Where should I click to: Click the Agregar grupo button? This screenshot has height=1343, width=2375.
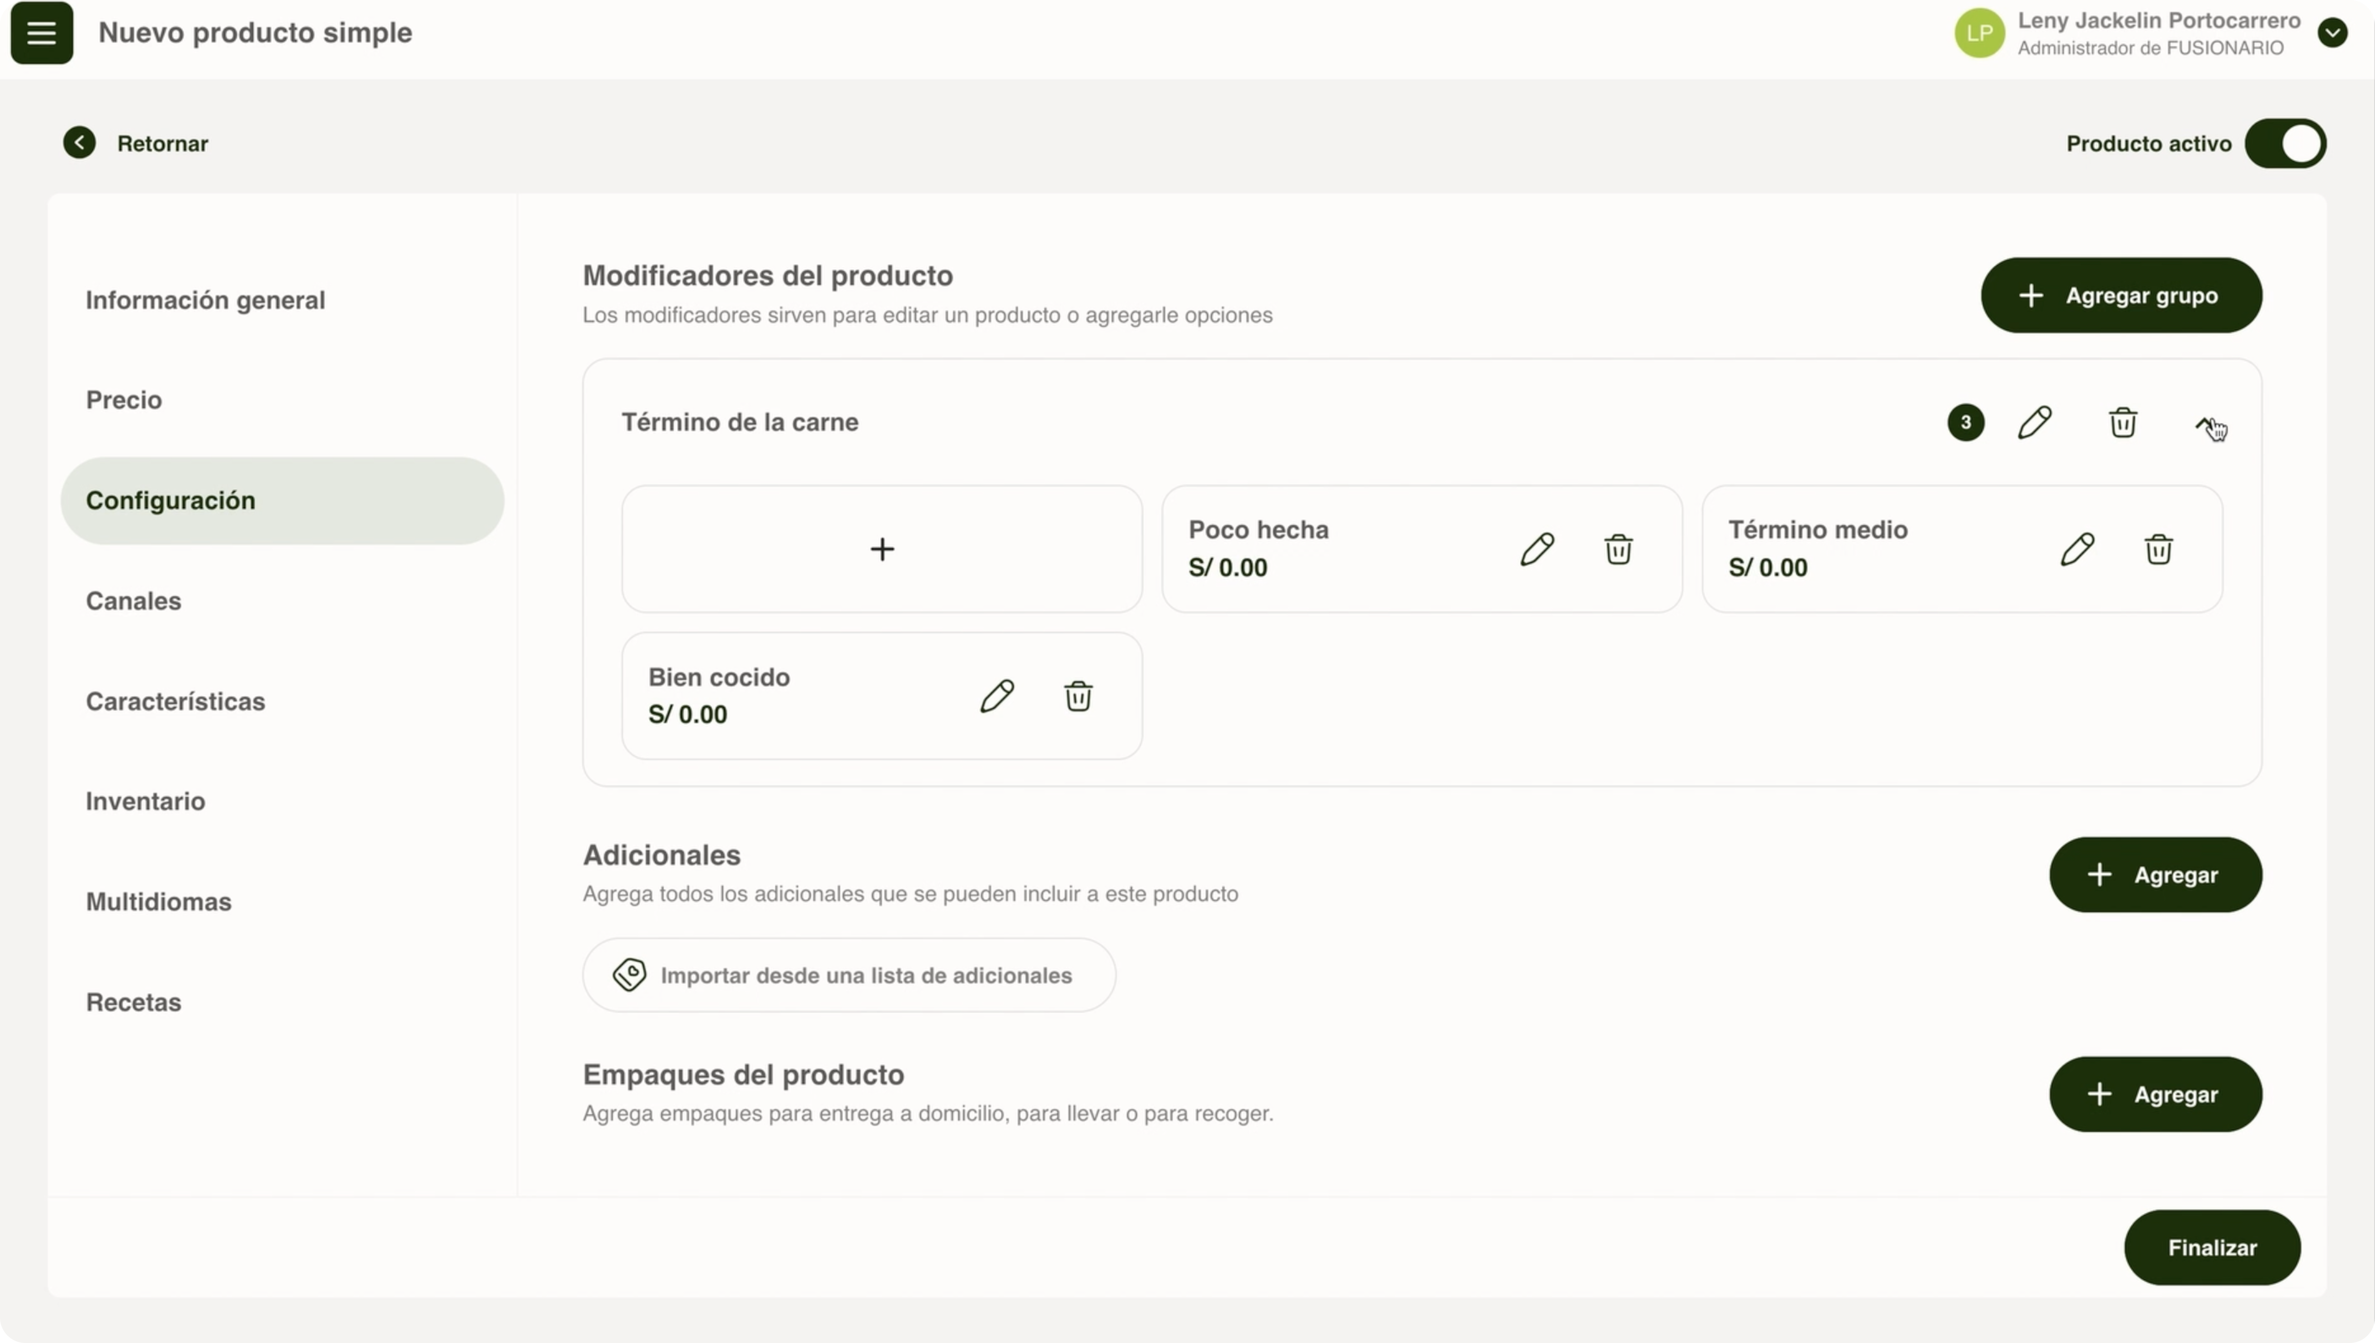click(2121, 295)
